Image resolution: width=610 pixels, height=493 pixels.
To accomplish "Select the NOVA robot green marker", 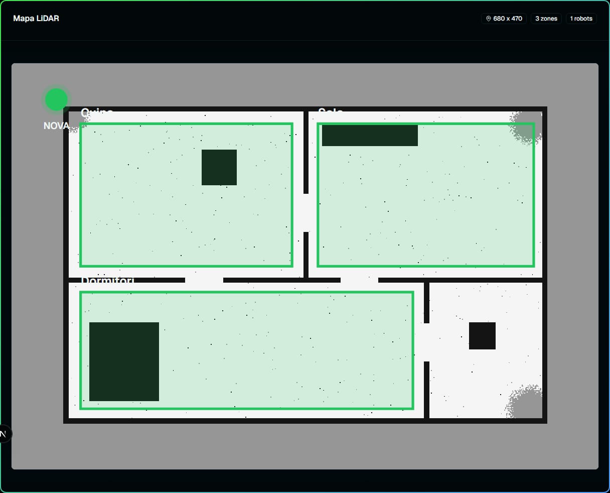I will click(x=56, y=99).
